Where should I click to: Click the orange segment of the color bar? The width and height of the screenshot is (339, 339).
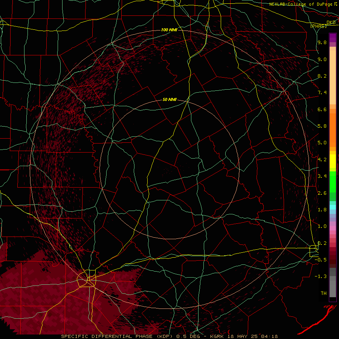(x=333, y=130)
